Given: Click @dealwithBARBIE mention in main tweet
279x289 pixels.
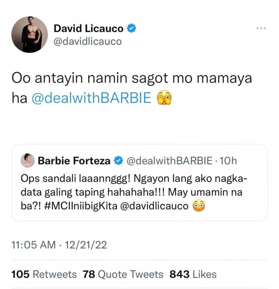Looking at the screenshot, I should 91,98.
